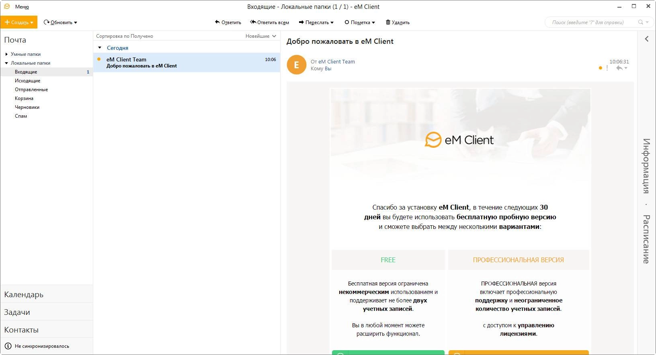Toggle read status dot in message header
656x355 pixels.
[601, 68]
